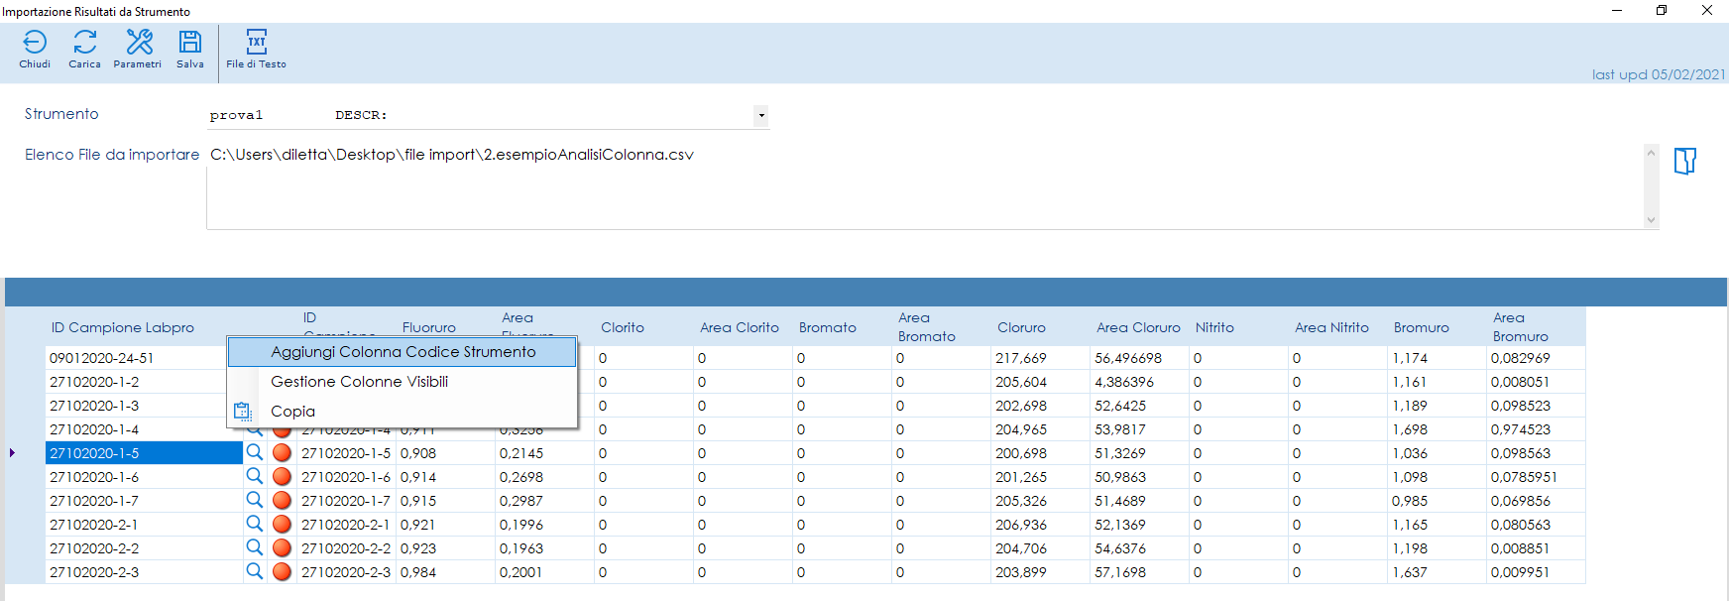Click the file browse icon beside file list
Image resolution: width=1729 pixels, height=601 pixels.
point(1685,161)
